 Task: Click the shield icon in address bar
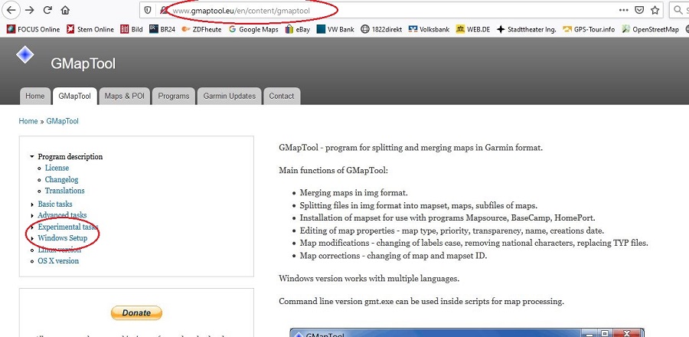(x=149, y=11)
